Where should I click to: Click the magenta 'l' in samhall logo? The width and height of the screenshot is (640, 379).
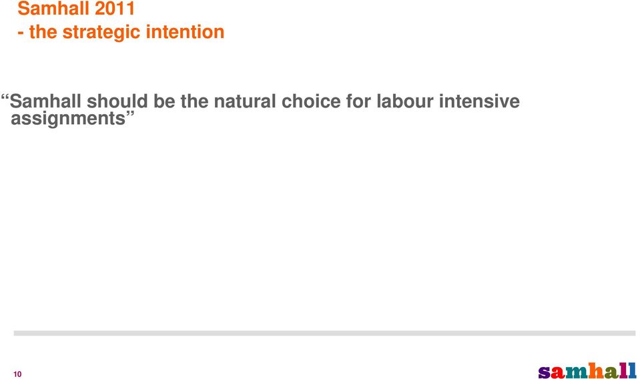click(624, 370)
